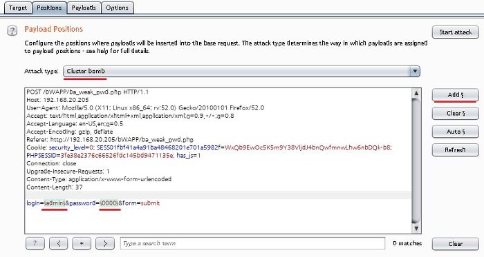
Task: Go to previous search match arrow
Action: (x=58, y=243)
